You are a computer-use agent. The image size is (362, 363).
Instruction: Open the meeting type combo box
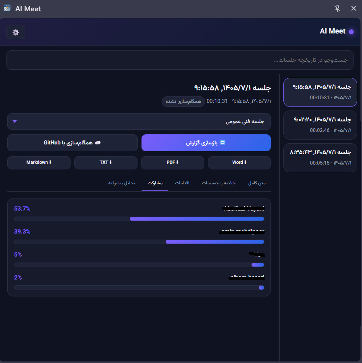click(139, 121)
